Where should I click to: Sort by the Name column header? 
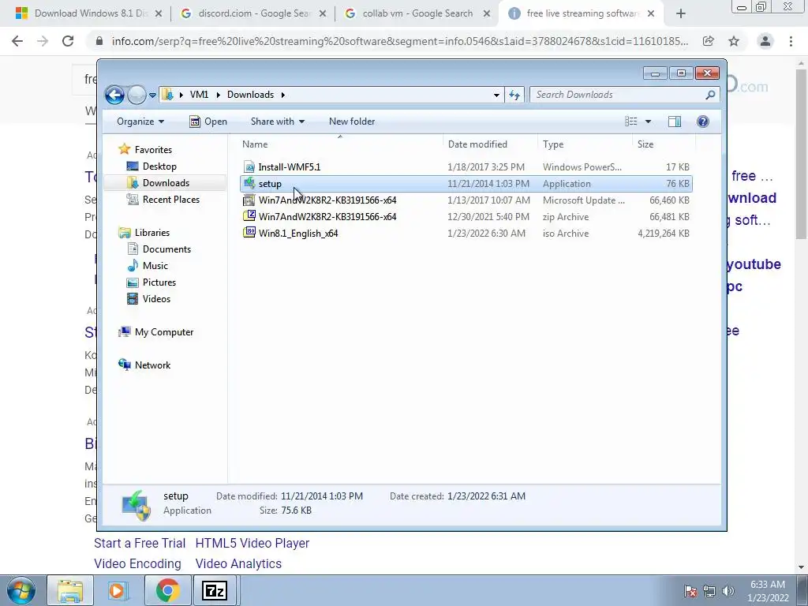340,144
